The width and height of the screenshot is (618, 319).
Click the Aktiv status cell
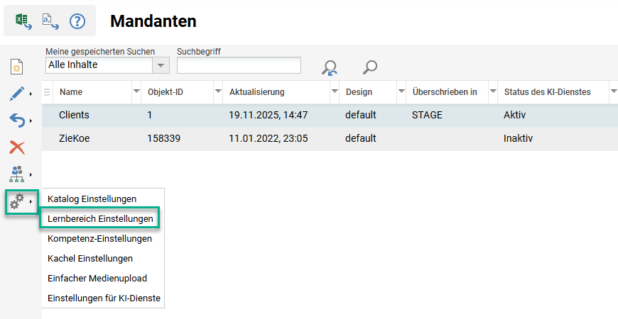point(514,116)
